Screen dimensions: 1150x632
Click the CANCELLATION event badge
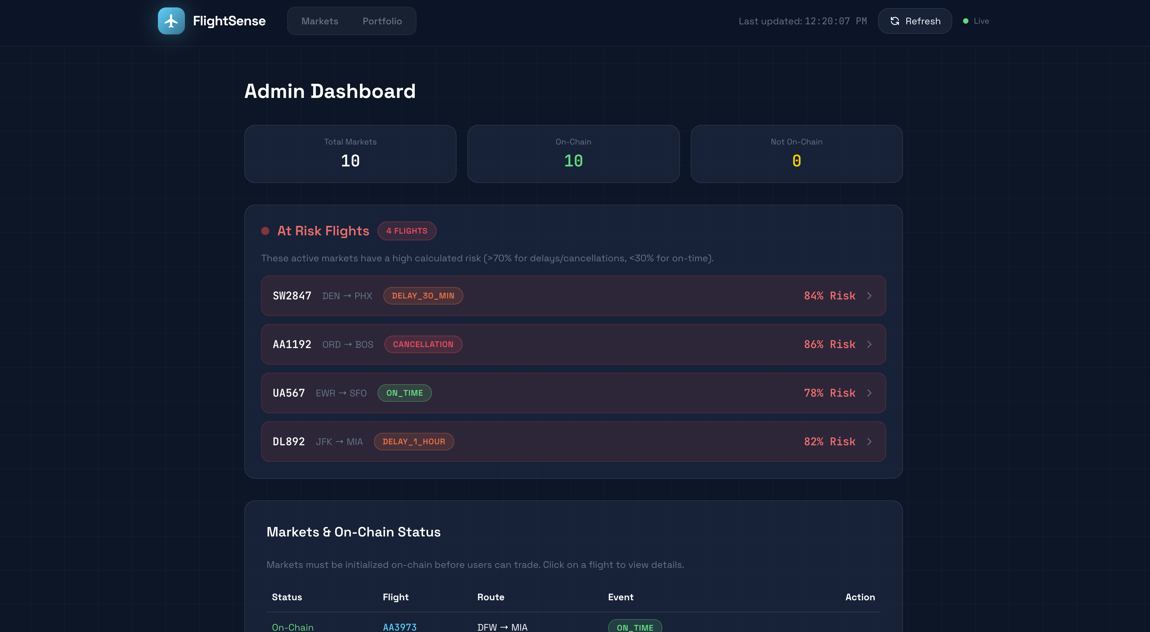(423, 344)
